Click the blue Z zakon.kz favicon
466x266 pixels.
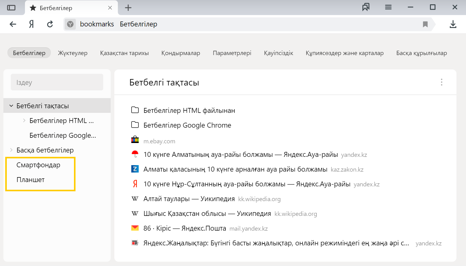tap(135, 169)
